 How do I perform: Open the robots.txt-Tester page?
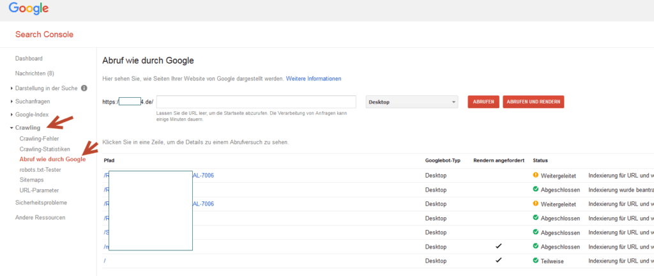point(40,170)
